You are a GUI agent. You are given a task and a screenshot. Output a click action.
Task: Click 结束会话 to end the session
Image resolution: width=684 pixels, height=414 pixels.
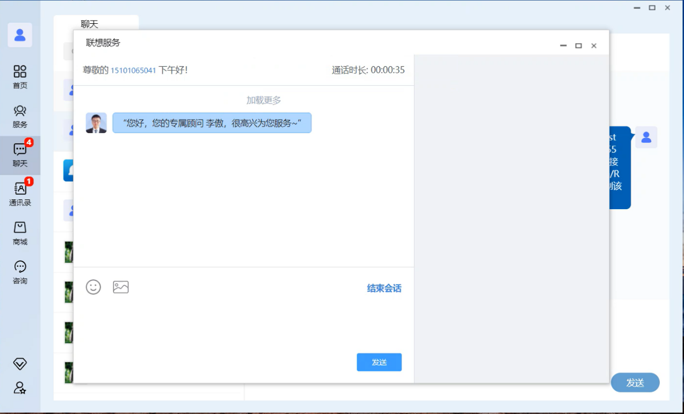click(x=384, y=288)
